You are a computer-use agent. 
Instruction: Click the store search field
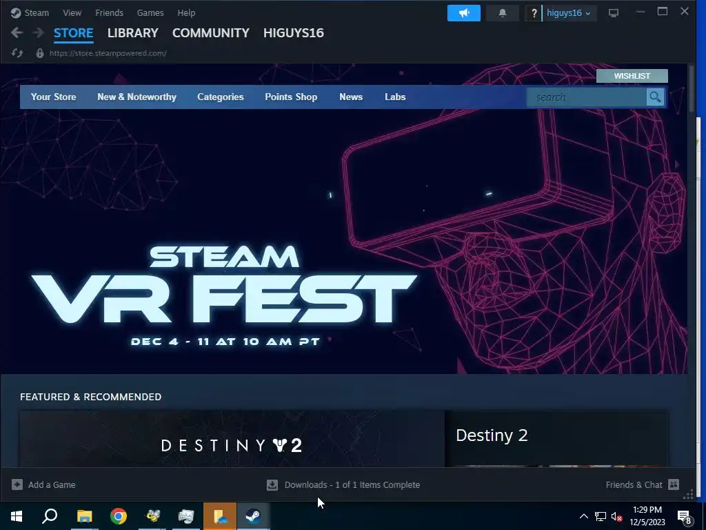point(587,97)
